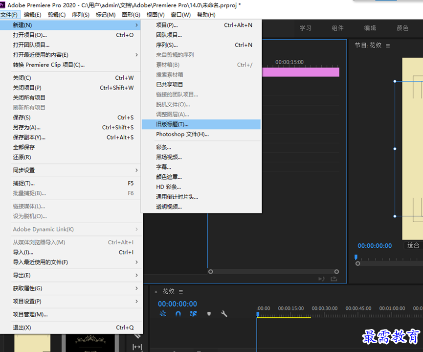Screen dimensions: 423x352
Task: Switch to the 组件 workspace tab
Action: point(338,28)
